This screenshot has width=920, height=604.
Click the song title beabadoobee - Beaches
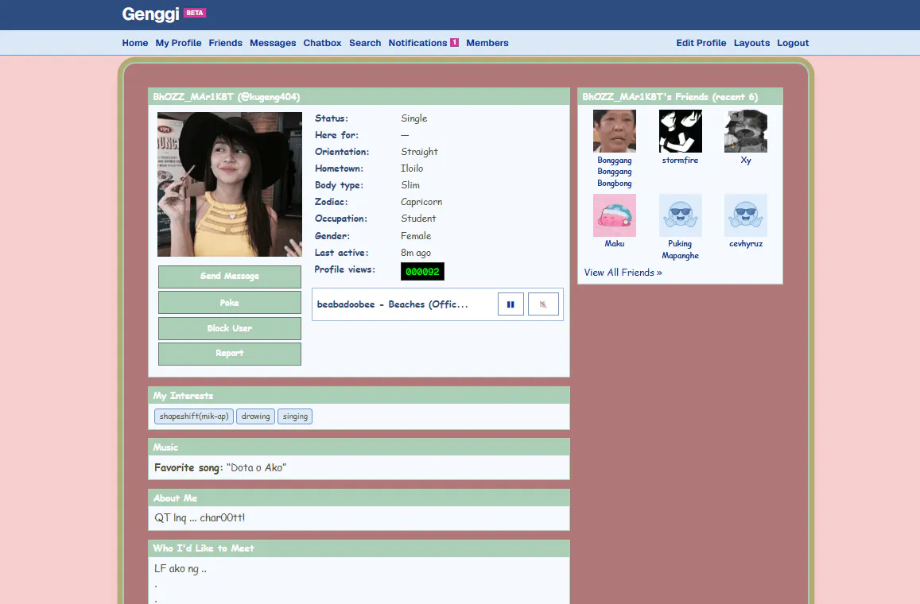pyautogui.click(x=393, y=304)
